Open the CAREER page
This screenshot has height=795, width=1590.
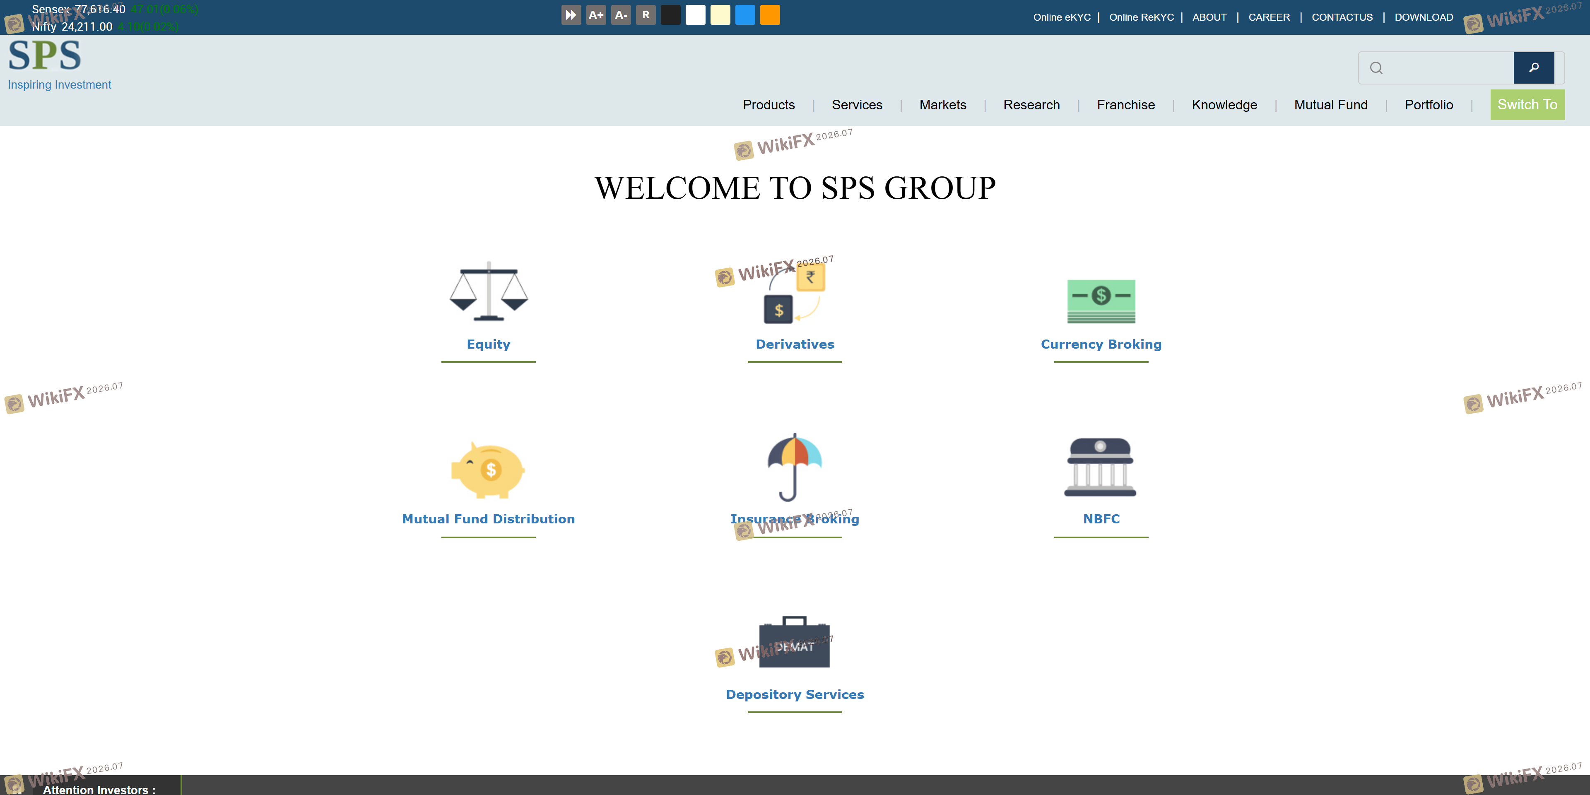(x=1269, y=17)
